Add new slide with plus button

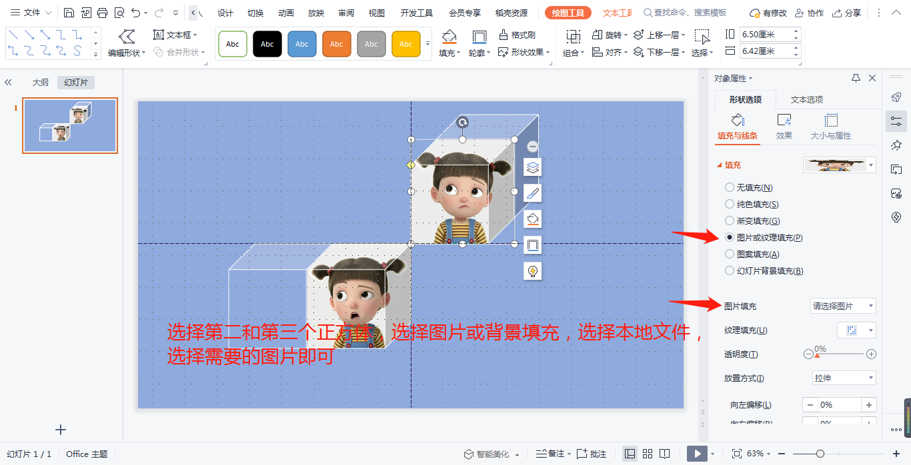point(61,430)
